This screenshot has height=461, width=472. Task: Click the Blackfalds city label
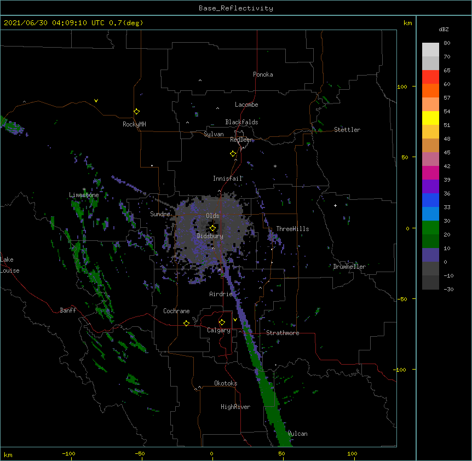[241, 122]
